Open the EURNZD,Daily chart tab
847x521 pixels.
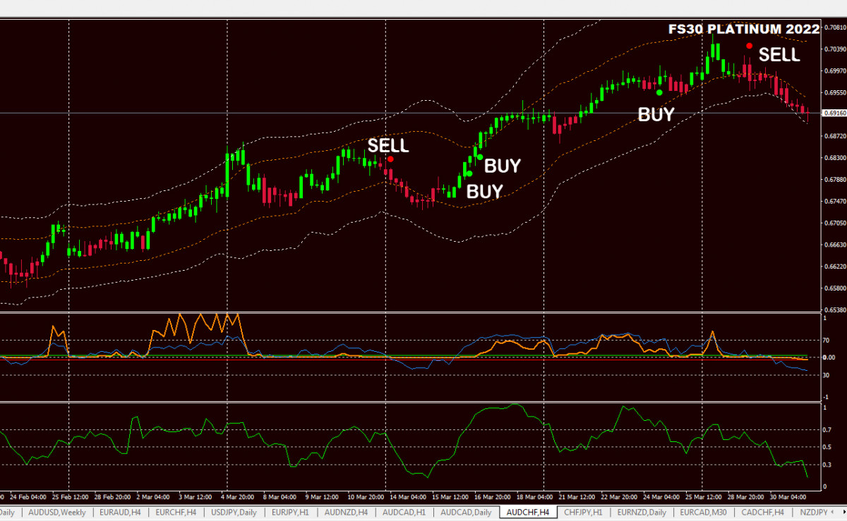[x=643, y=512]
